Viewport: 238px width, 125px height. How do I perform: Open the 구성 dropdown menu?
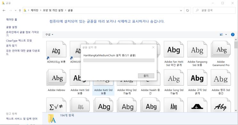pyautogui.click(x=49, y=35)
